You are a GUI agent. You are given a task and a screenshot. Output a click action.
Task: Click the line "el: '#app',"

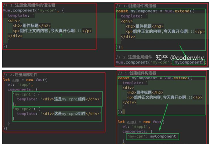pos(20,85)
